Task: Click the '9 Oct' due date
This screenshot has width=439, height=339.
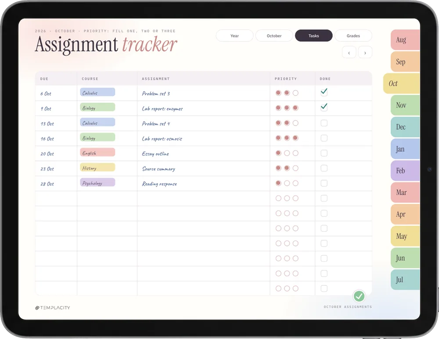Action: coord(46,109)
